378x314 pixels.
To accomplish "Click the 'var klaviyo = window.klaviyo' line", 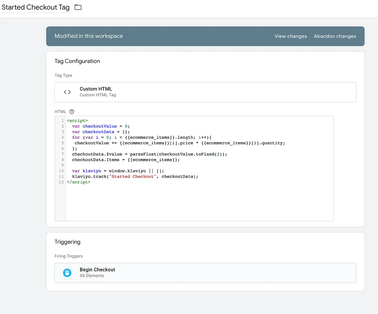I will click(118, 171).
